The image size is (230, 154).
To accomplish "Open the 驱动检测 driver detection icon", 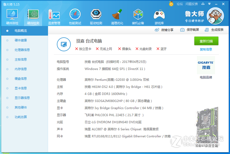I will tap(96, 17).
